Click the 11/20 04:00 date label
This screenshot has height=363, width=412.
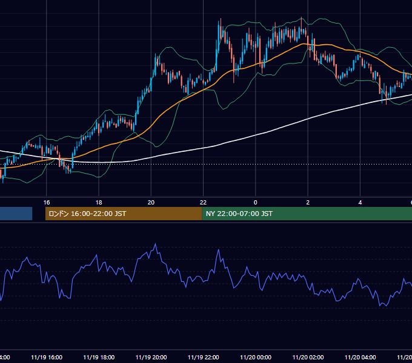[360, 357]
